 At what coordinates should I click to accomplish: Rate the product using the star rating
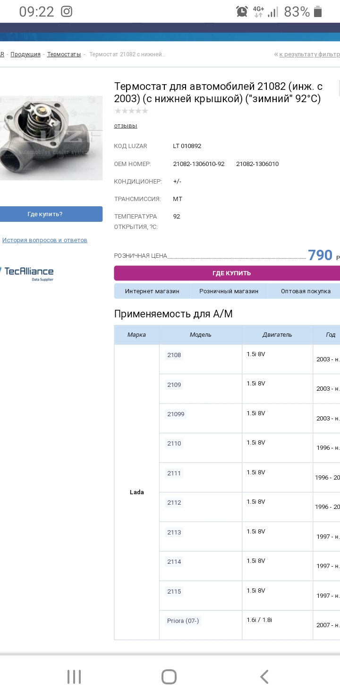131,111
